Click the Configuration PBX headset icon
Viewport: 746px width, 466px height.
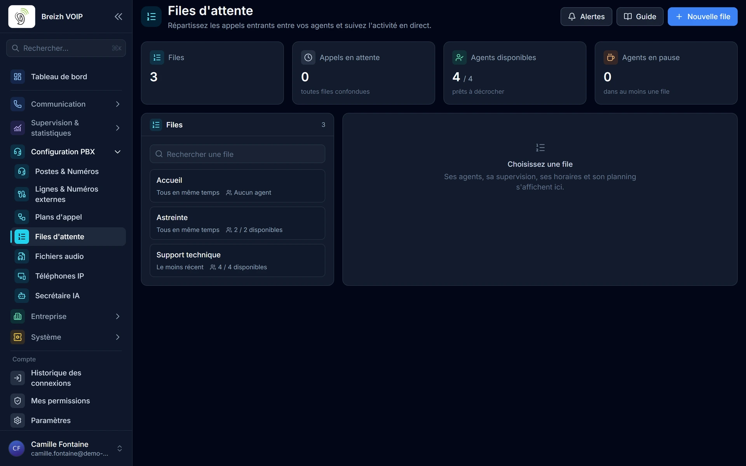(17, 152)
